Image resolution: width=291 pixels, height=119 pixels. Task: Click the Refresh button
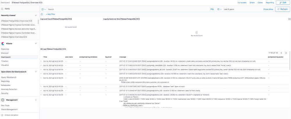point(282,9)
